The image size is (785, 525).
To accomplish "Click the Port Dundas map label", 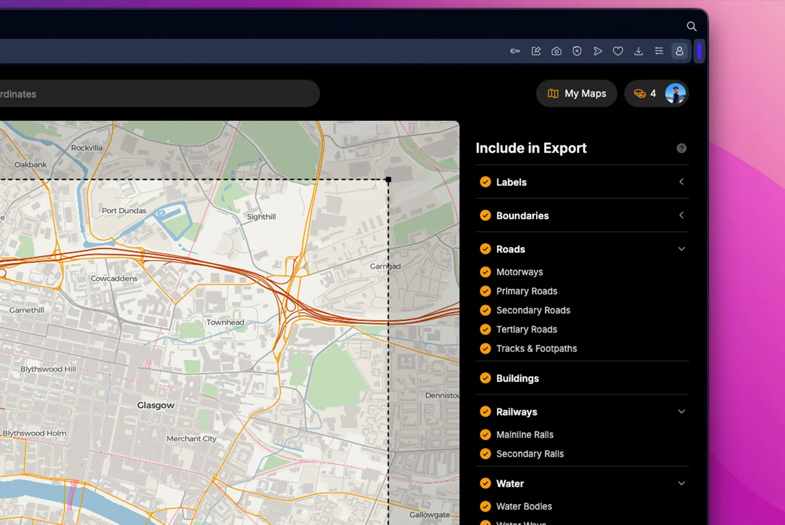I will [x=124, y=210].
